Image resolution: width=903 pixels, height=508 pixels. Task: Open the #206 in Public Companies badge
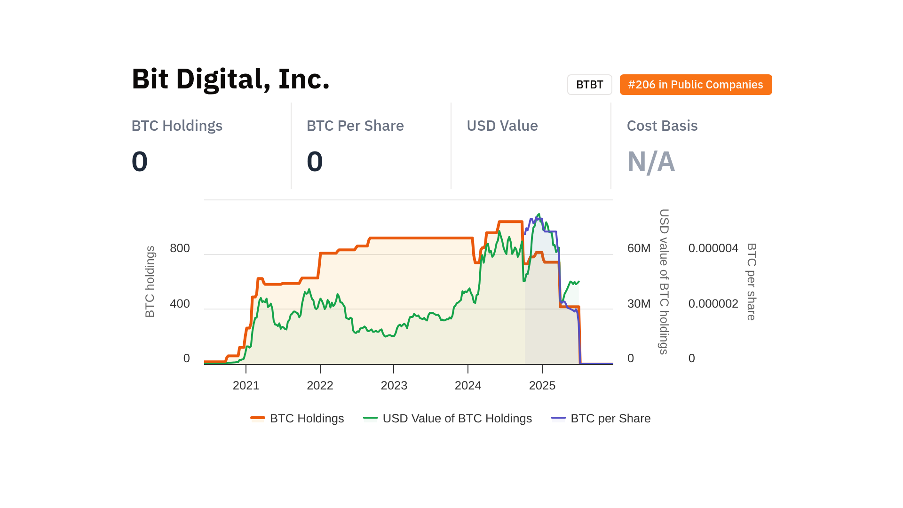(x=695, y=85)
